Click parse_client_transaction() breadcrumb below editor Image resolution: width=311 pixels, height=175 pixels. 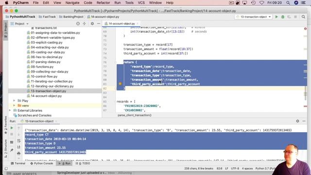[x=135, y=115]
